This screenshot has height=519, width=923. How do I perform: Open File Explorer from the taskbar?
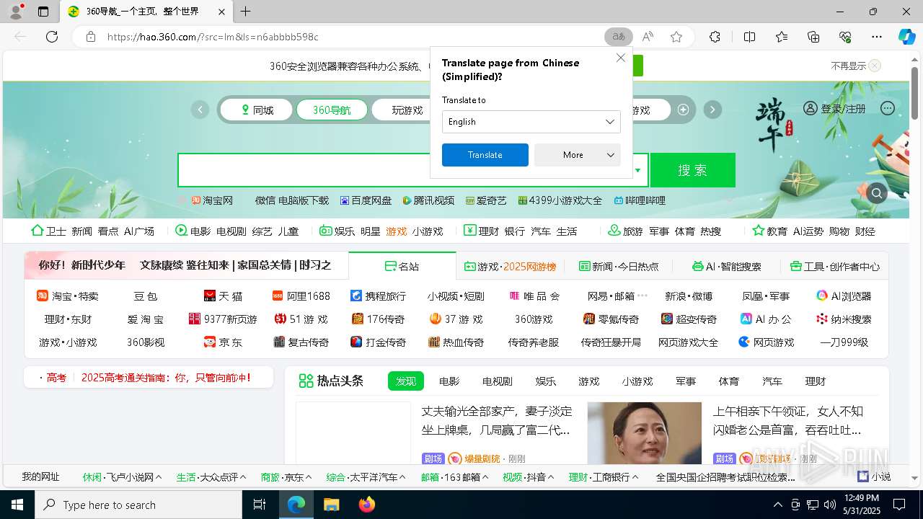pos(331,505)
